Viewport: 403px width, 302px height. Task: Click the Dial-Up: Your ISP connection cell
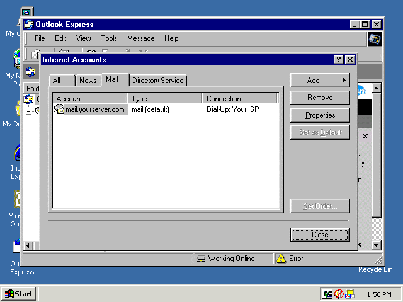click(232, 109)
